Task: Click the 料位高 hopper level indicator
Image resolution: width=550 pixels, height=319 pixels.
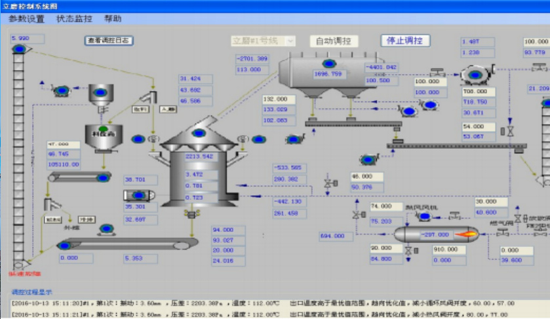Action: [x=103, y=129]
